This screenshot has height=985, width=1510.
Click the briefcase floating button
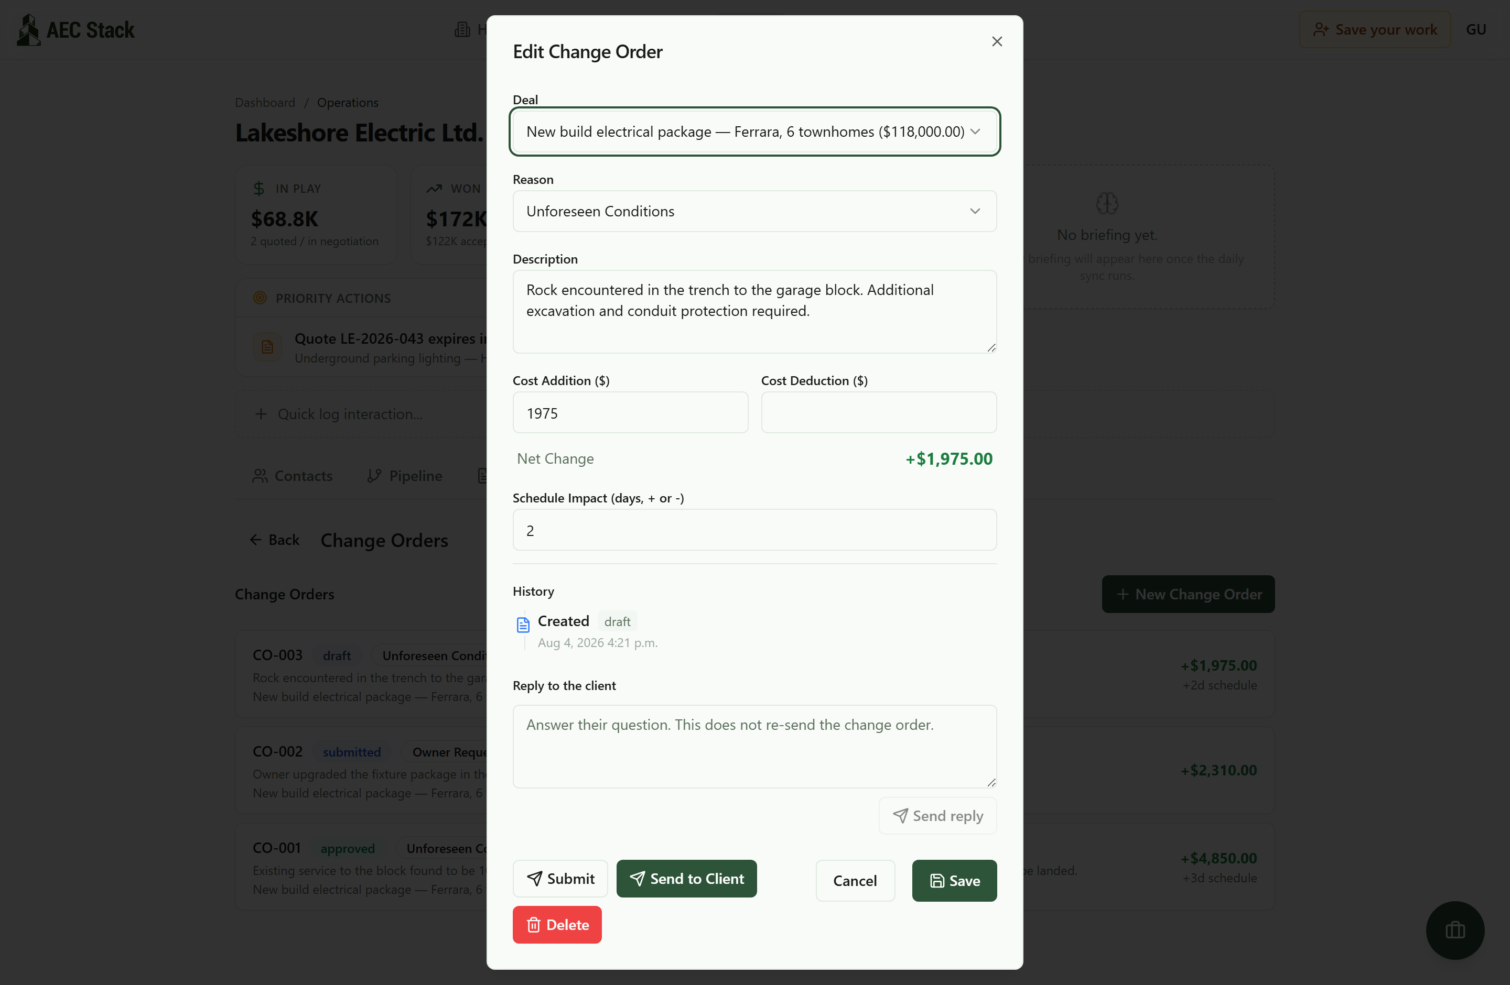coord(1454,930)
